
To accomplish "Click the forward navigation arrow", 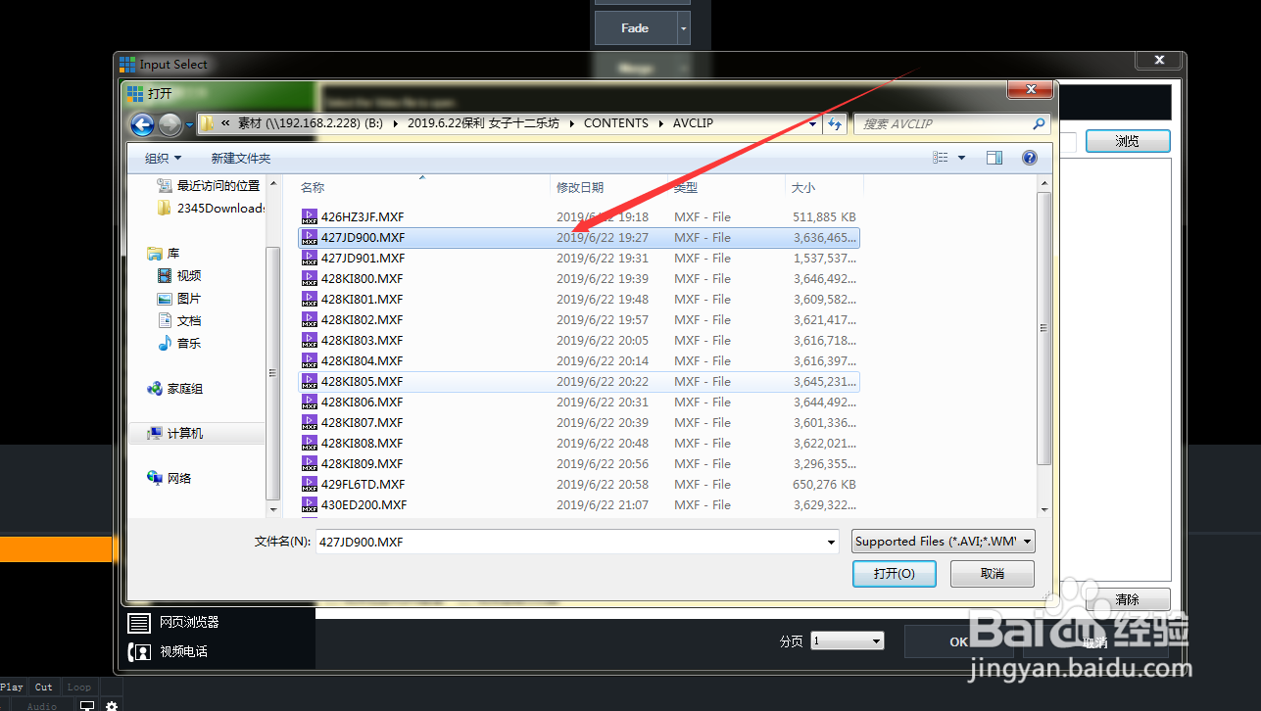I will click(170, 124).
